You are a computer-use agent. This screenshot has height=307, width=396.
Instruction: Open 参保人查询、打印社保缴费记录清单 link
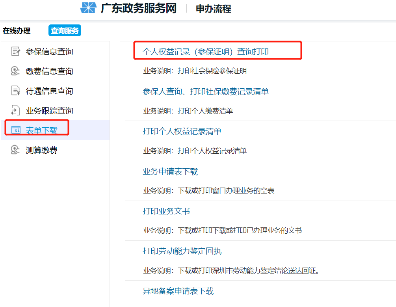(206, 91)
